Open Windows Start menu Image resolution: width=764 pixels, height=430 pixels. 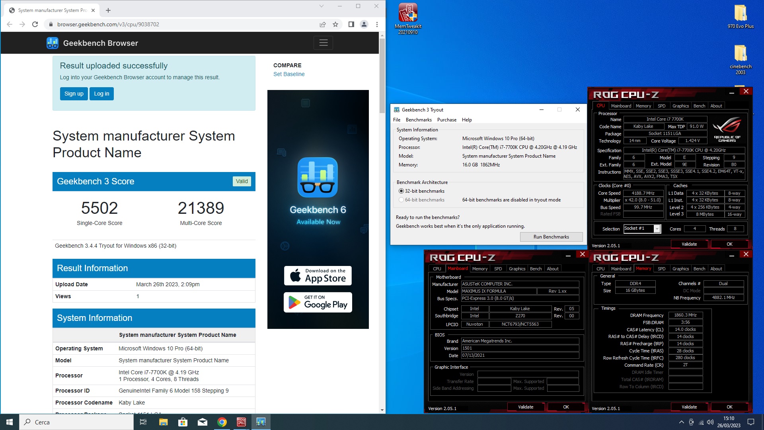click(10, 422)
